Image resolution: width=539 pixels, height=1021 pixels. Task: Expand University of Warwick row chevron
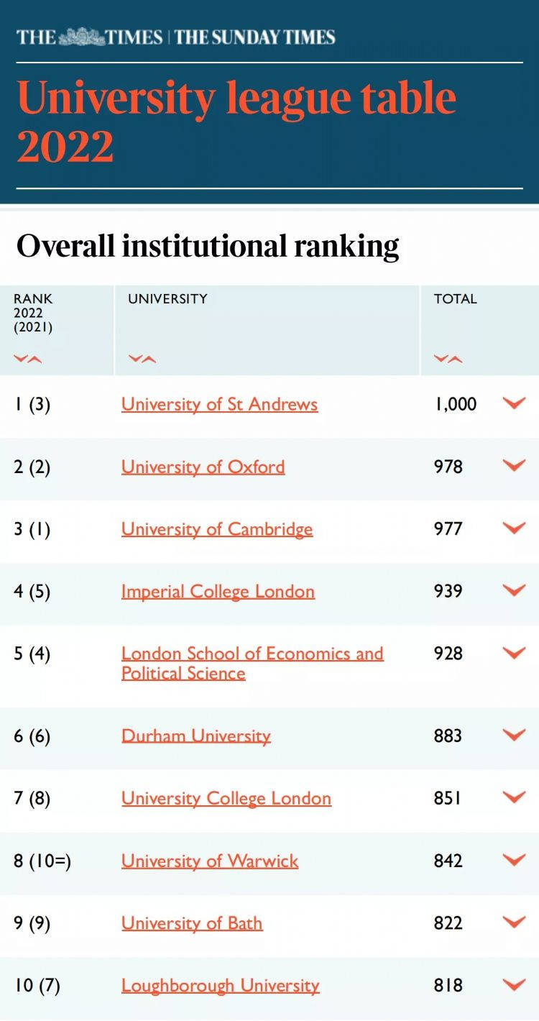click(515, 860)
